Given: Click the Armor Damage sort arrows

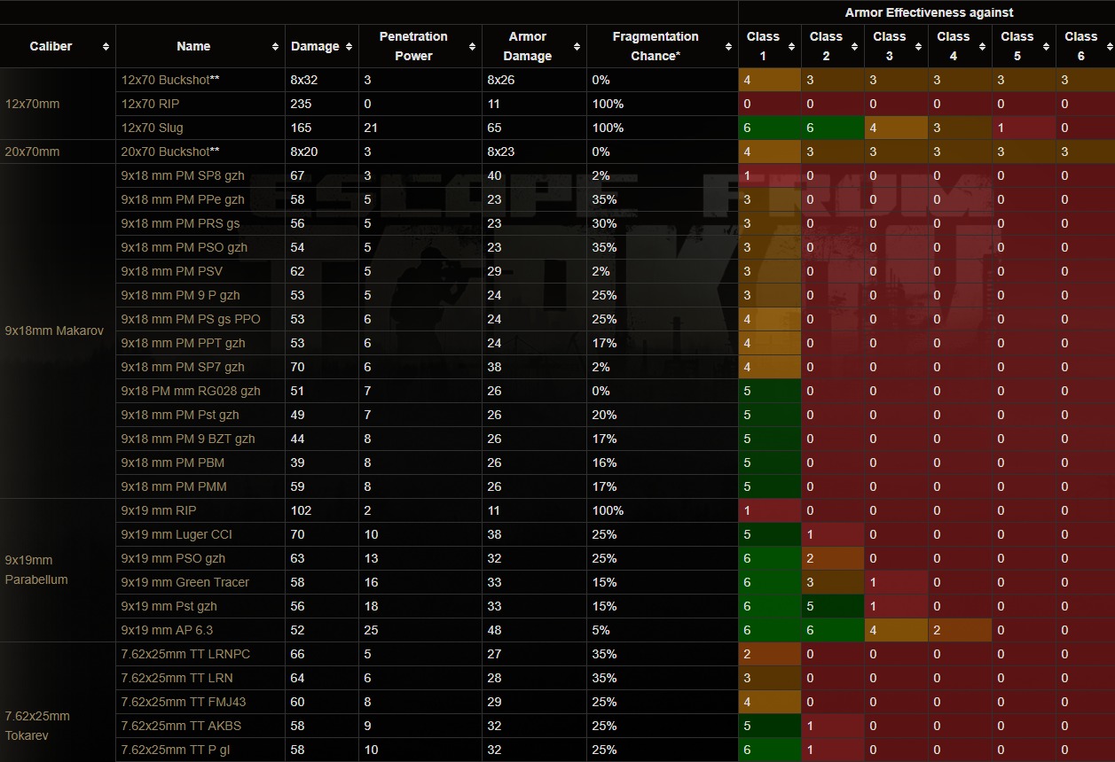Looking at the screenshot, I should (x=577, y=46).
